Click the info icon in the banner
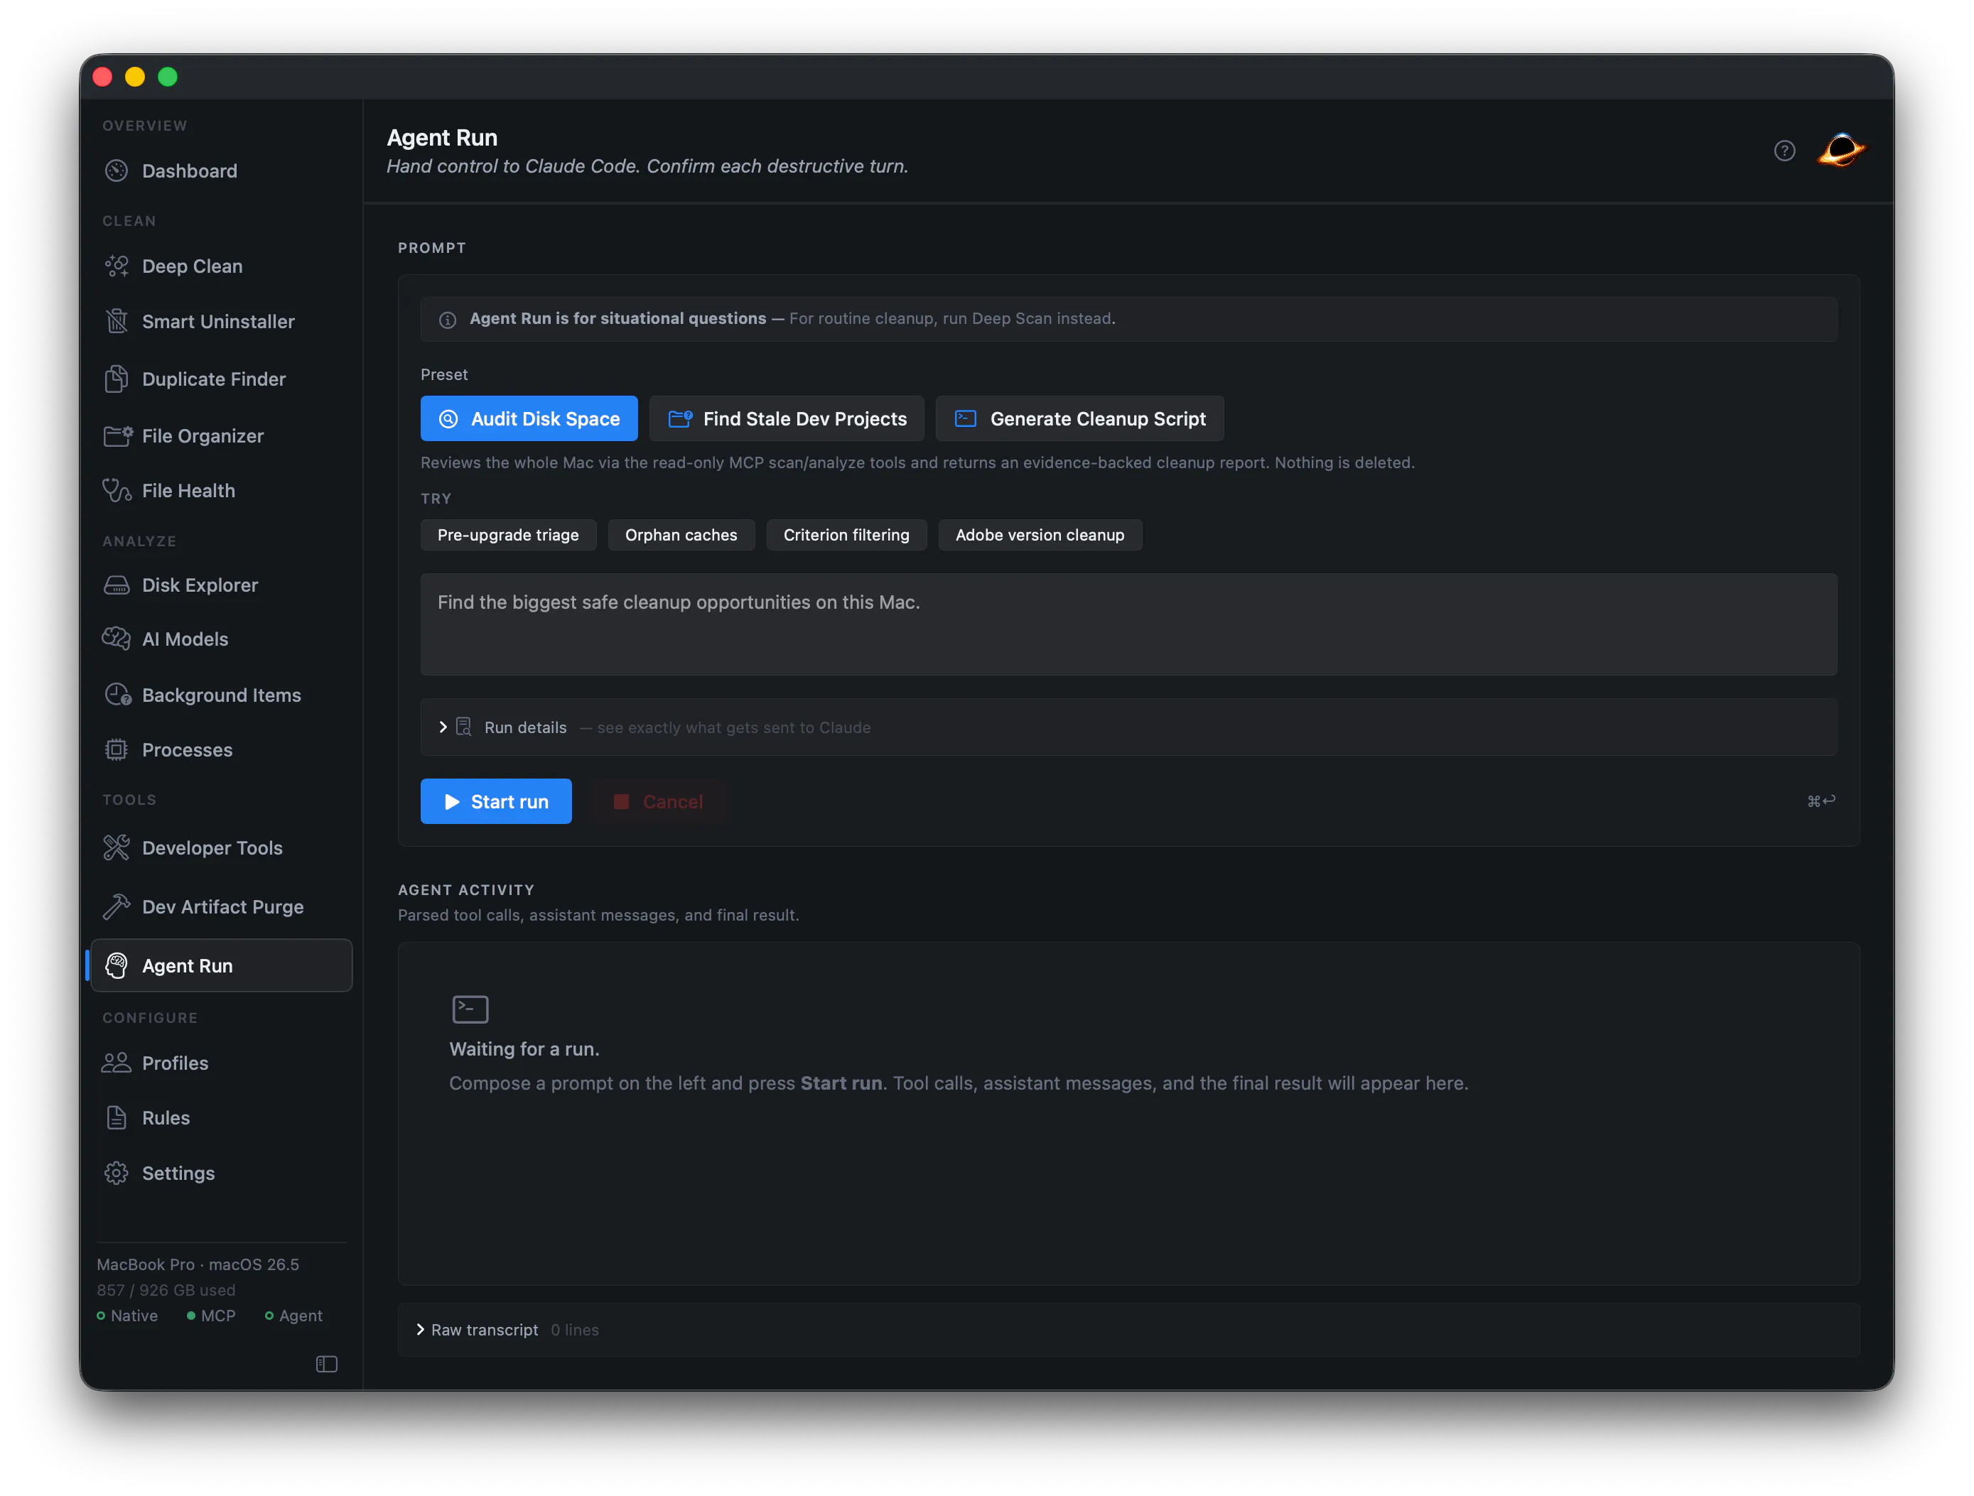The image size is (1974, 1496). point(448,320)
